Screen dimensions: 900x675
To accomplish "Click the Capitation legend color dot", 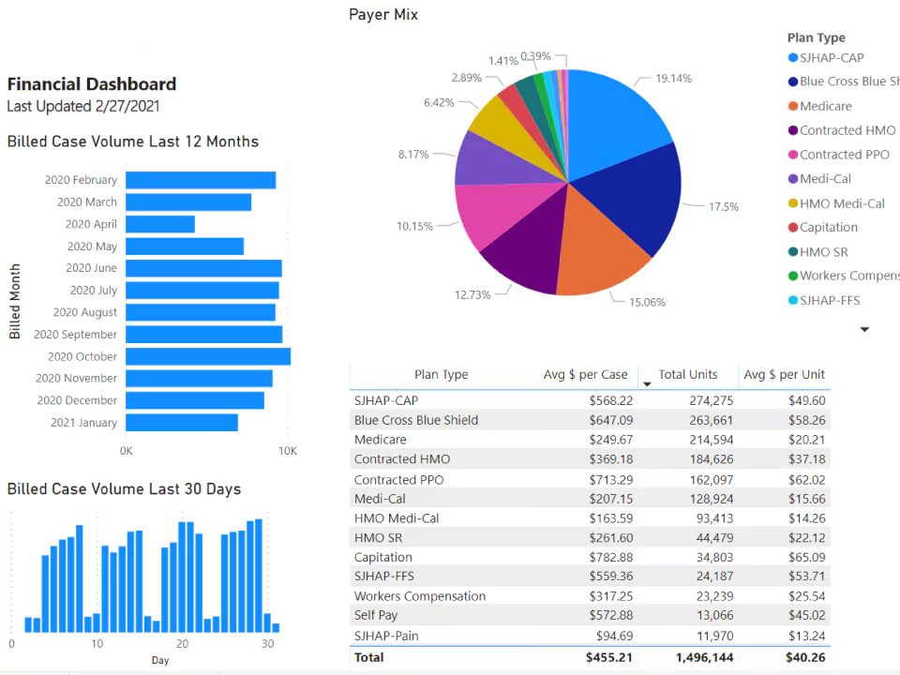I will pos(792,227).
